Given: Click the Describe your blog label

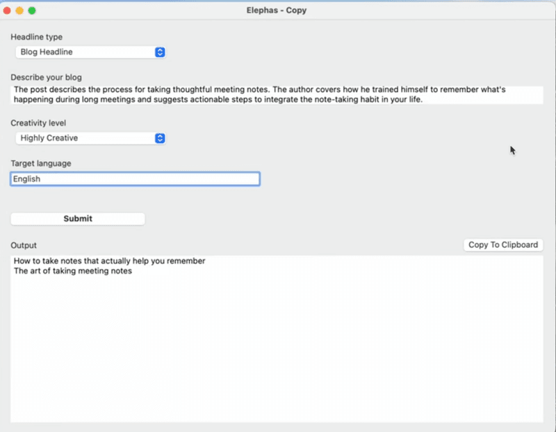Looking at the screenshot, I should tap(46, 77).
